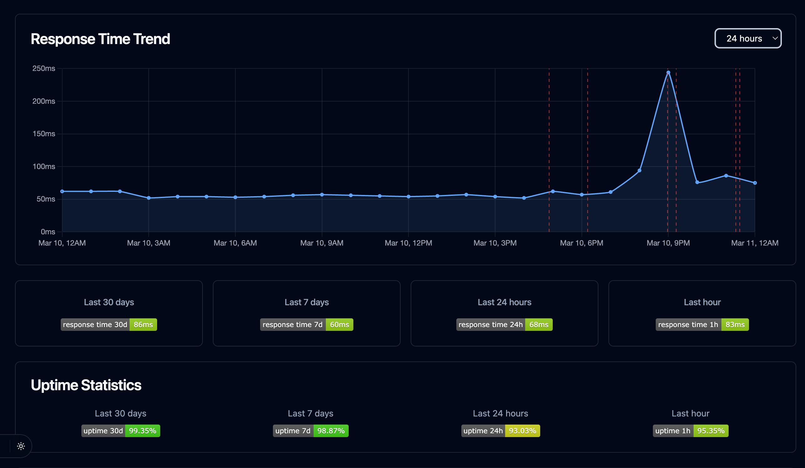The width and height of the screenshot is (805, 468).
Task: Click the response time 7d 60ms badge
Action: 306,325
